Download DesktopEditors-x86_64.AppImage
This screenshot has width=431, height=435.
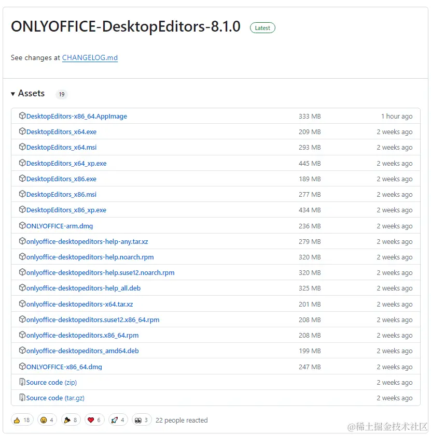[x=76, y=116]
